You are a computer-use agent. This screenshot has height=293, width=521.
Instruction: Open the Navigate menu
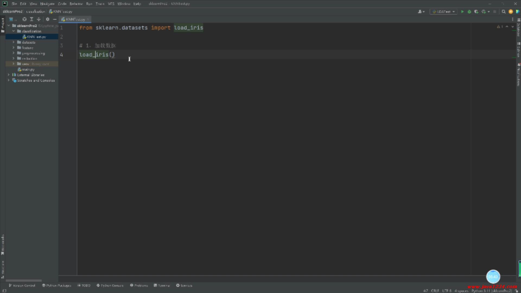pyautogui.click(x=47, y=4)
